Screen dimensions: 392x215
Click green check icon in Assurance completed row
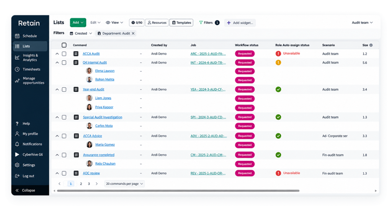coord(278,155)
